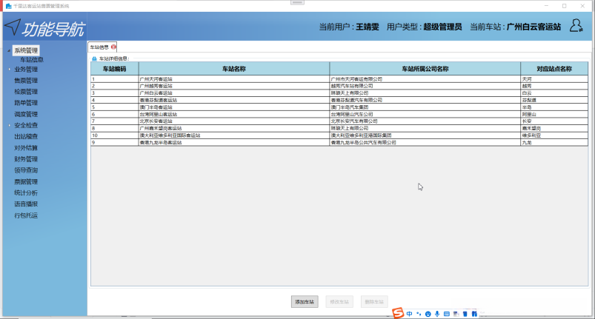Select 调度管理 in the navigation tree
This screenshot has height=319, width=595.
pos(26,114)
